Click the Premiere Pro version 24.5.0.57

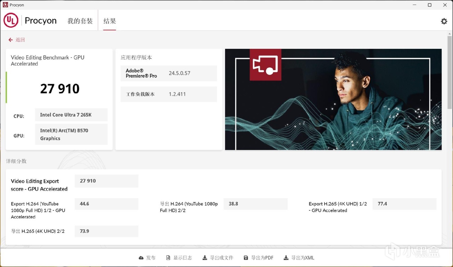coord(179,73)
